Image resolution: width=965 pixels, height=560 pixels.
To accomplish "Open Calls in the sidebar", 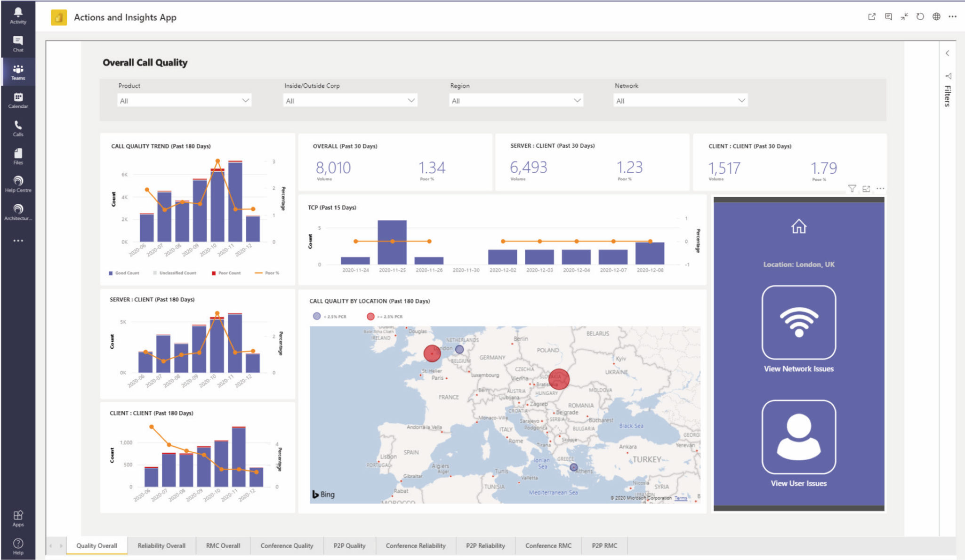I will click(18, 128).
